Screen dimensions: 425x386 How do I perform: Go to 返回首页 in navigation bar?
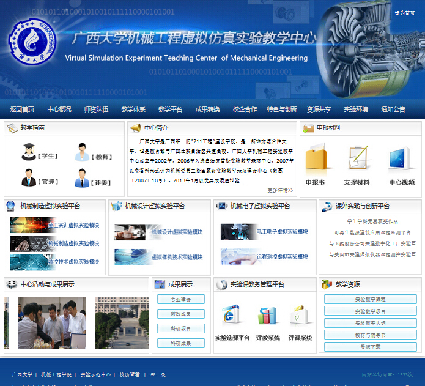[x=22, y=109]
